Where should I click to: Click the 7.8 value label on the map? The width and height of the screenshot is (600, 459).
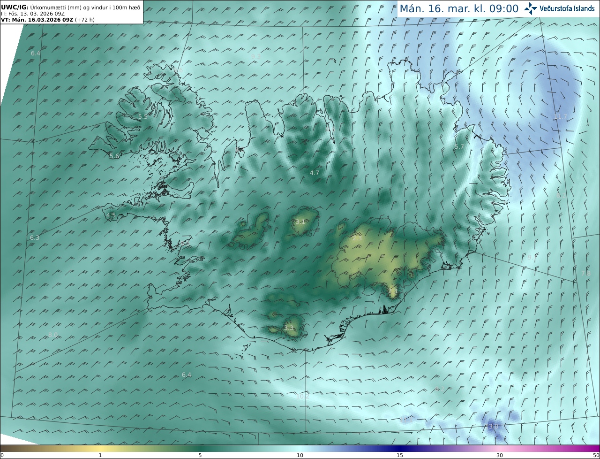[x=586, y=273]
